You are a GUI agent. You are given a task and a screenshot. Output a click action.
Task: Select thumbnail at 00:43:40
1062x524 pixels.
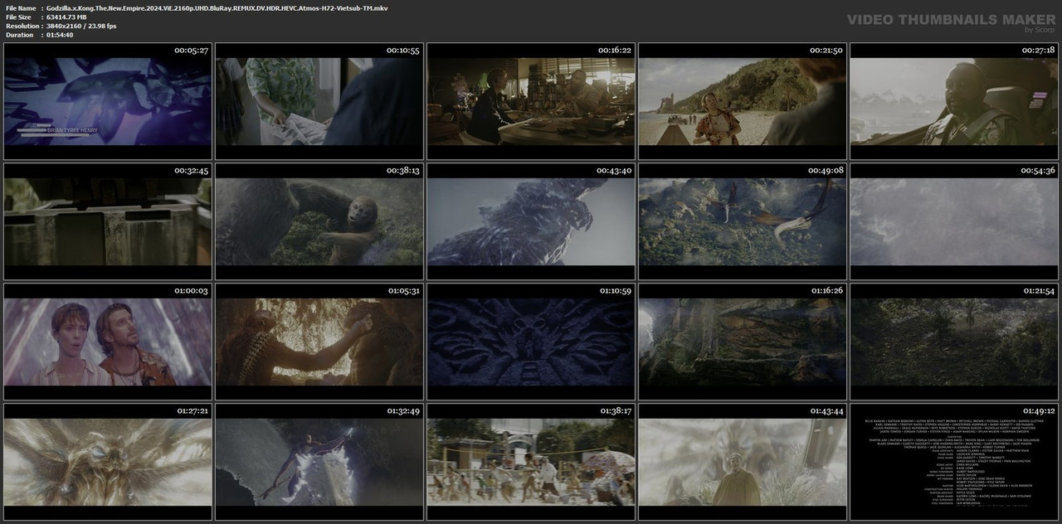(531, 221)
